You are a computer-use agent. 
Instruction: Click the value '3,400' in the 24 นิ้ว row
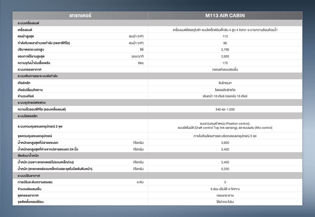coord(225,149)
